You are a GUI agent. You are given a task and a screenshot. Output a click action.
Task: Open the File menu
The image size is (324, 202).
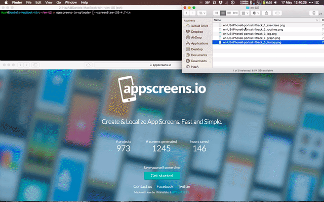(29, 3)
